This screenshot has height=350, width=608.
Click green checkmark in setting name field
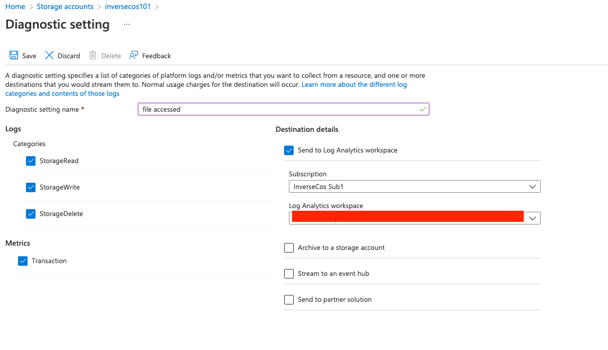(x=422, y=109)
